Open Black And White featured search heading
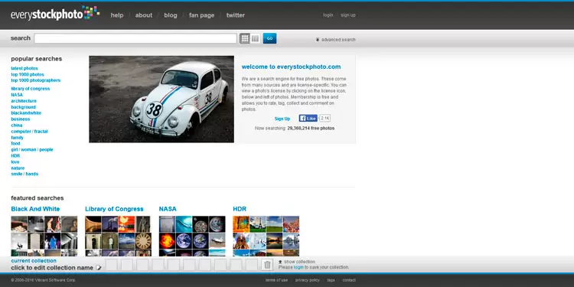Viewport: 574px width, 287px height. [35, 209]
